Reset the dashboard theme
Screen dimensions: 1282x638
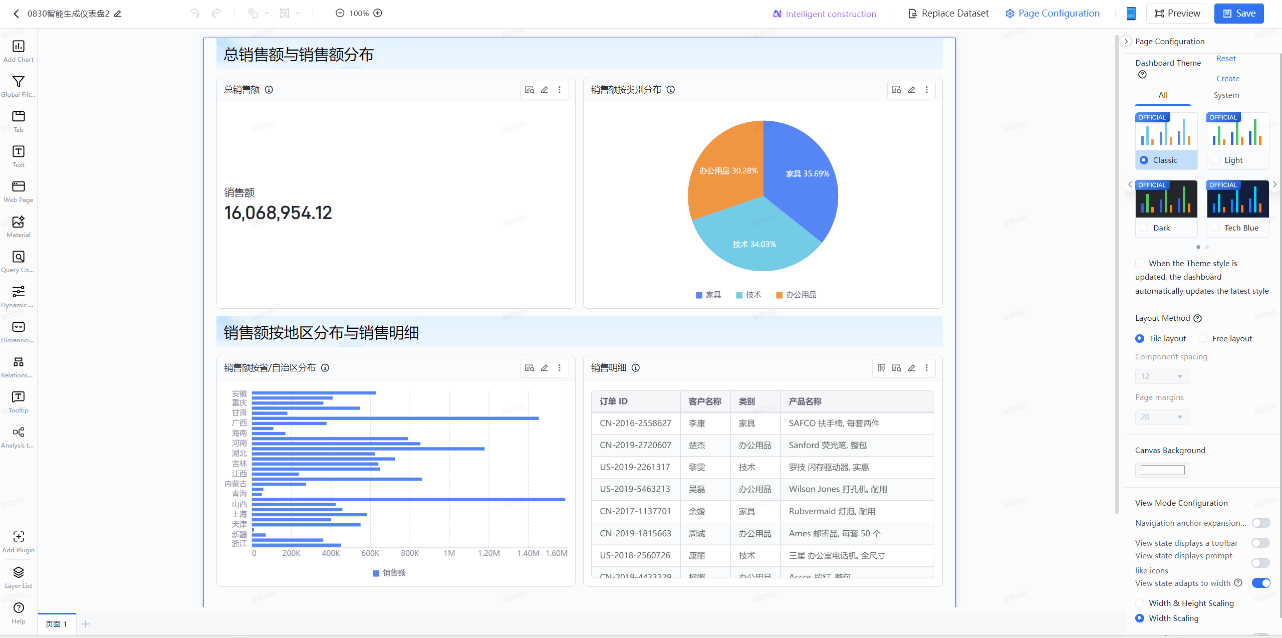[x=1226, y=59]
